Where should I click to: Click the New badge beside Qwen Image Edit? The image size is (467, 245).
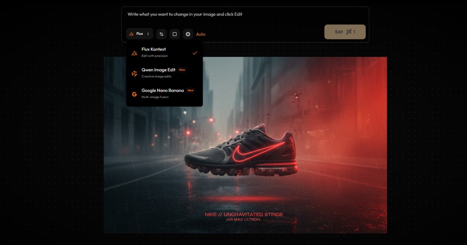182,70
